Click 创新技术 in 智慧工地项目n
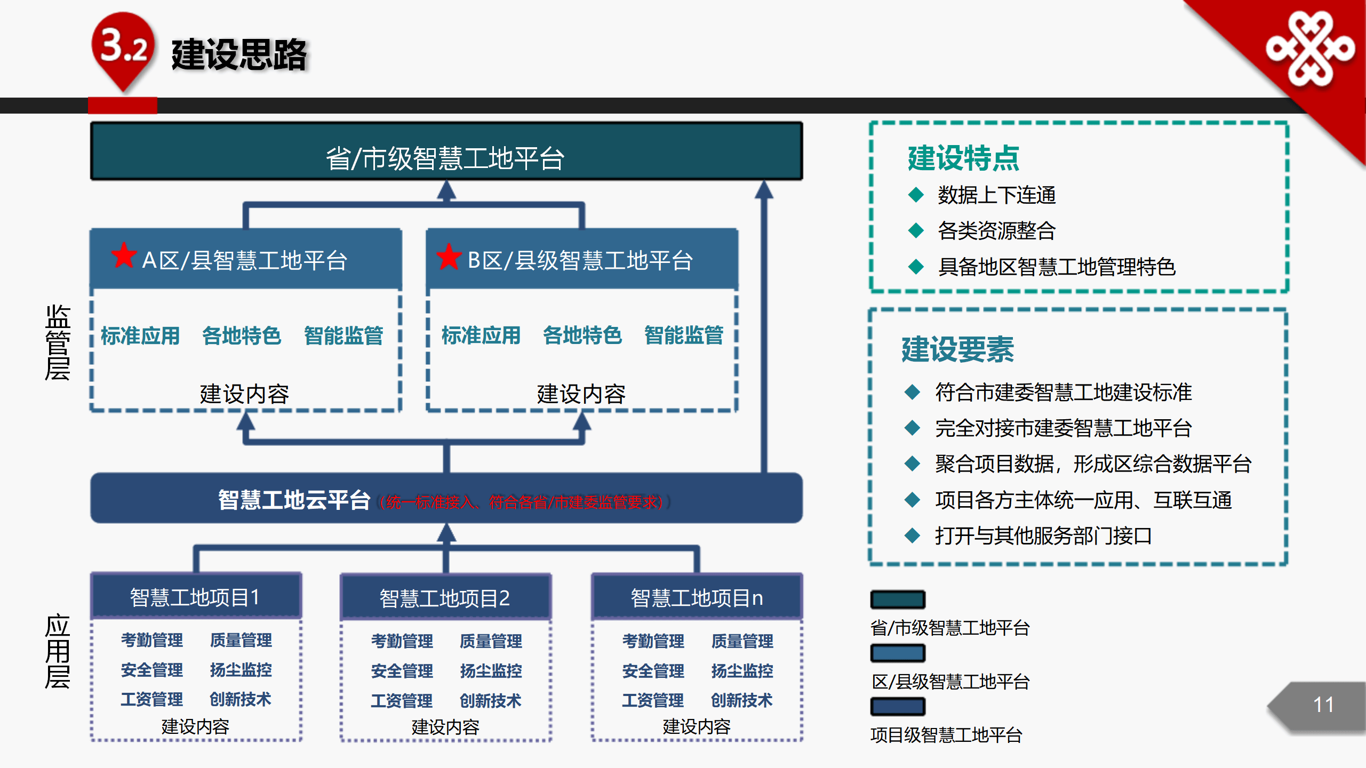The image size is (1366, 768). pos(742,700)
